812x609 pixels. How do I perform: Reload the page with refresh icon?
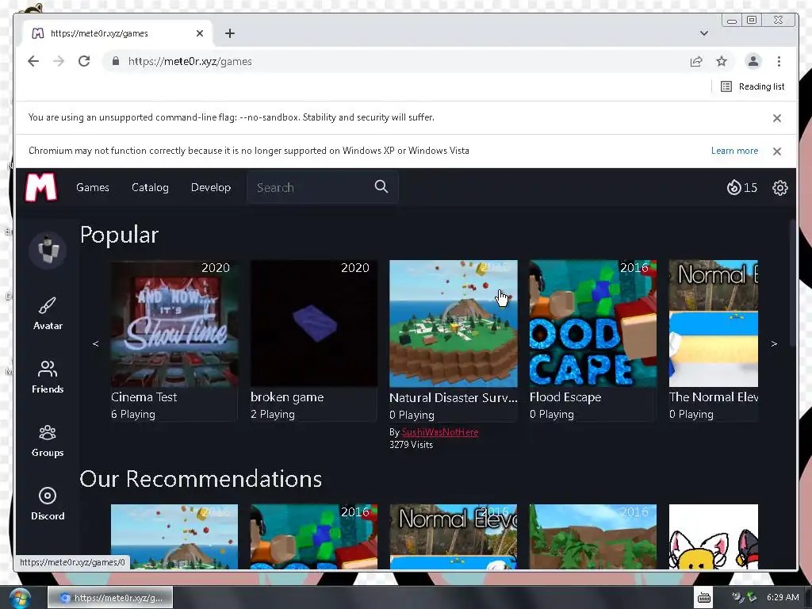pyautogui.click(x=84, y=61)
